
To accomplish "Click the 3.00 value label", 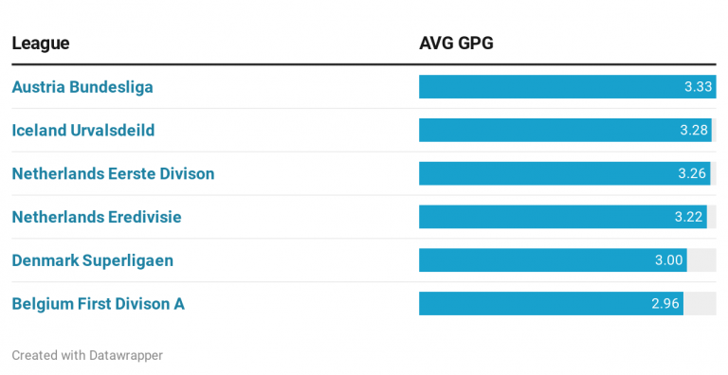I will pyautogui.click(x=668, y=260).
